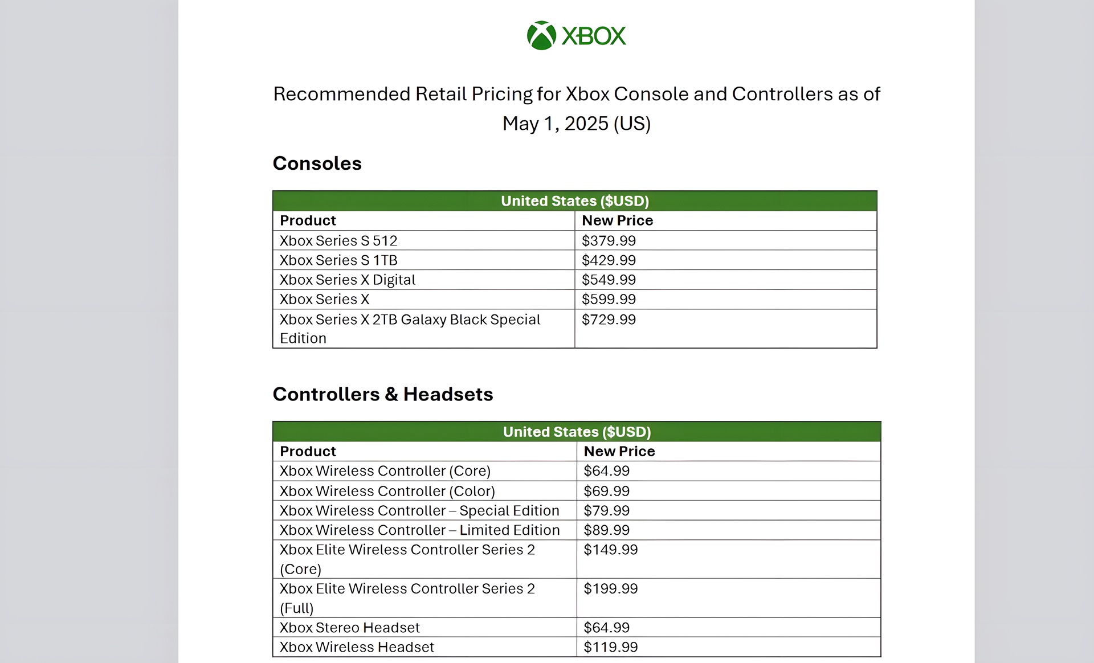Click the $149.99 Elite Core price
Screen dimensions: 1094x663
coord(610,550)
